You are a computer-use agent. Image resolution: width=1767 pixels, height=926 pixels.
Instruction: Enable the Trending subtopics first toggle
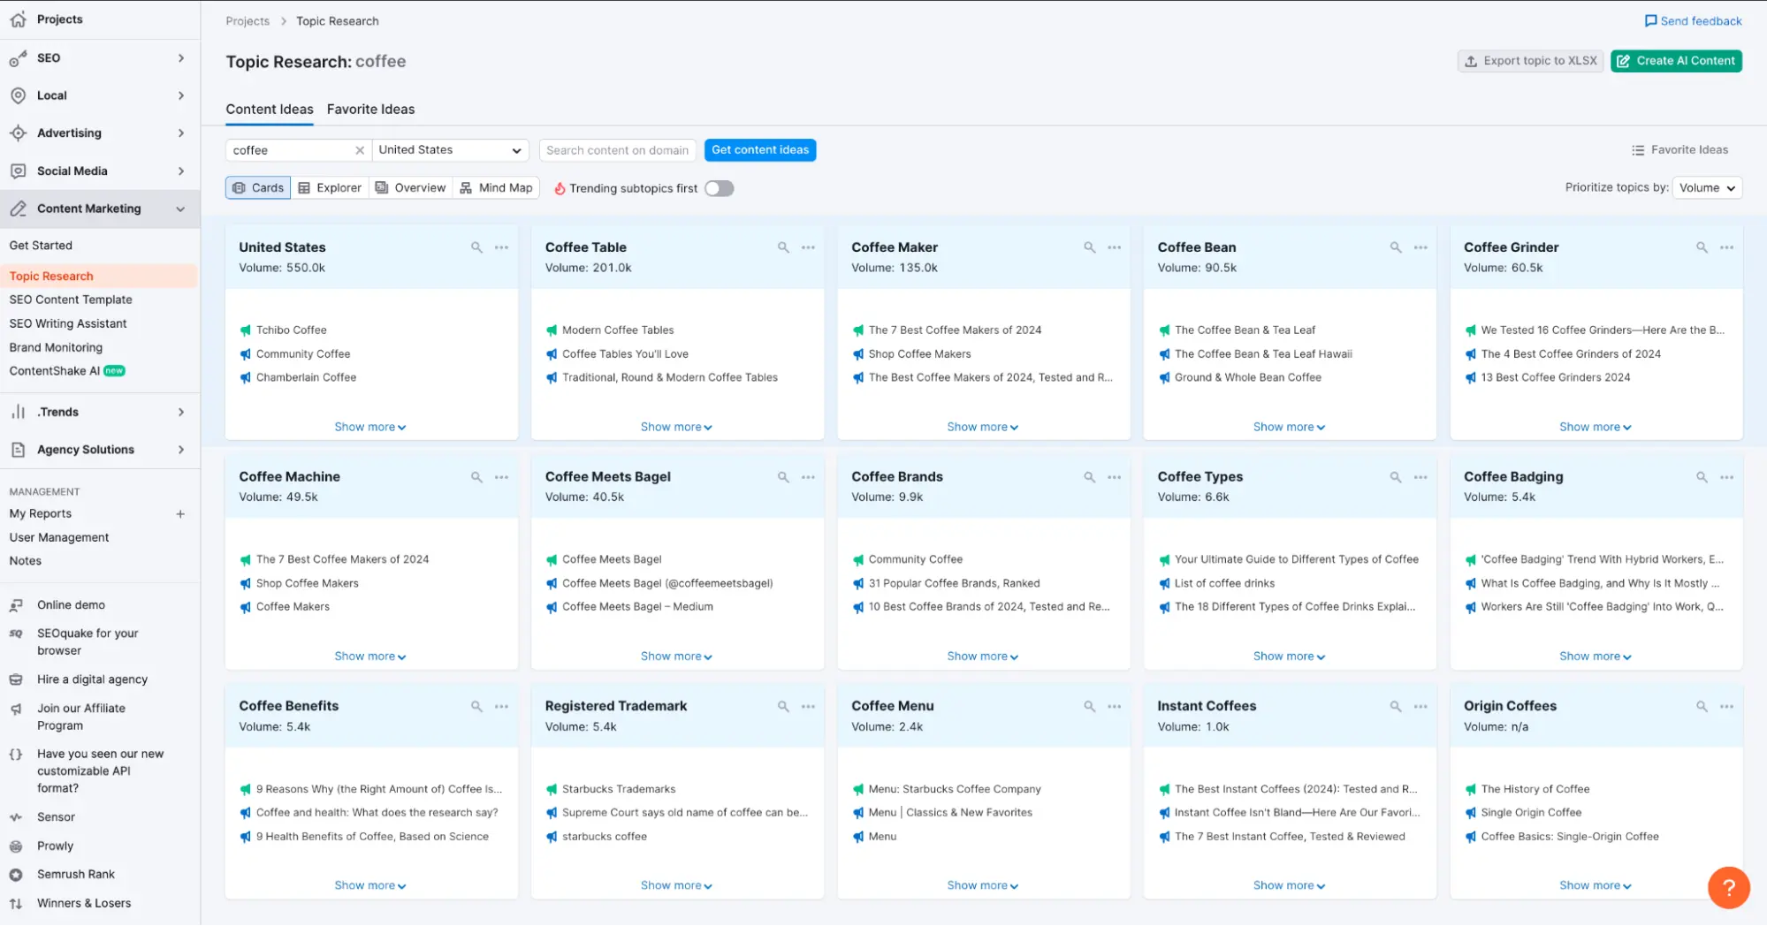click(719, 187)
